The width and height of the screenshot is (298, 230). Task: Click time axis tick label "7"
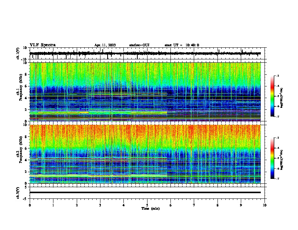tap(194, 205)
